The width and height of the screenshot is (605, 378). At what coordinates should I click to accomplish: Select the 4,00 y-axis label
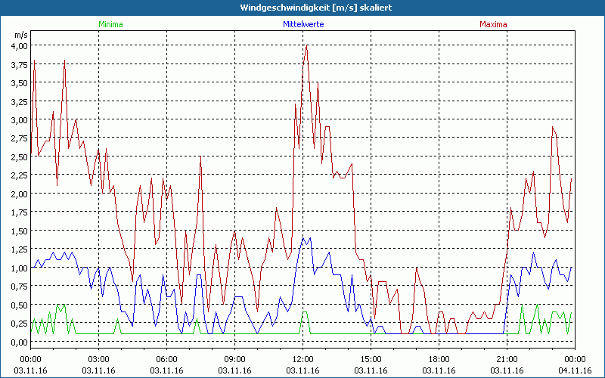click(x=18, y=45)
